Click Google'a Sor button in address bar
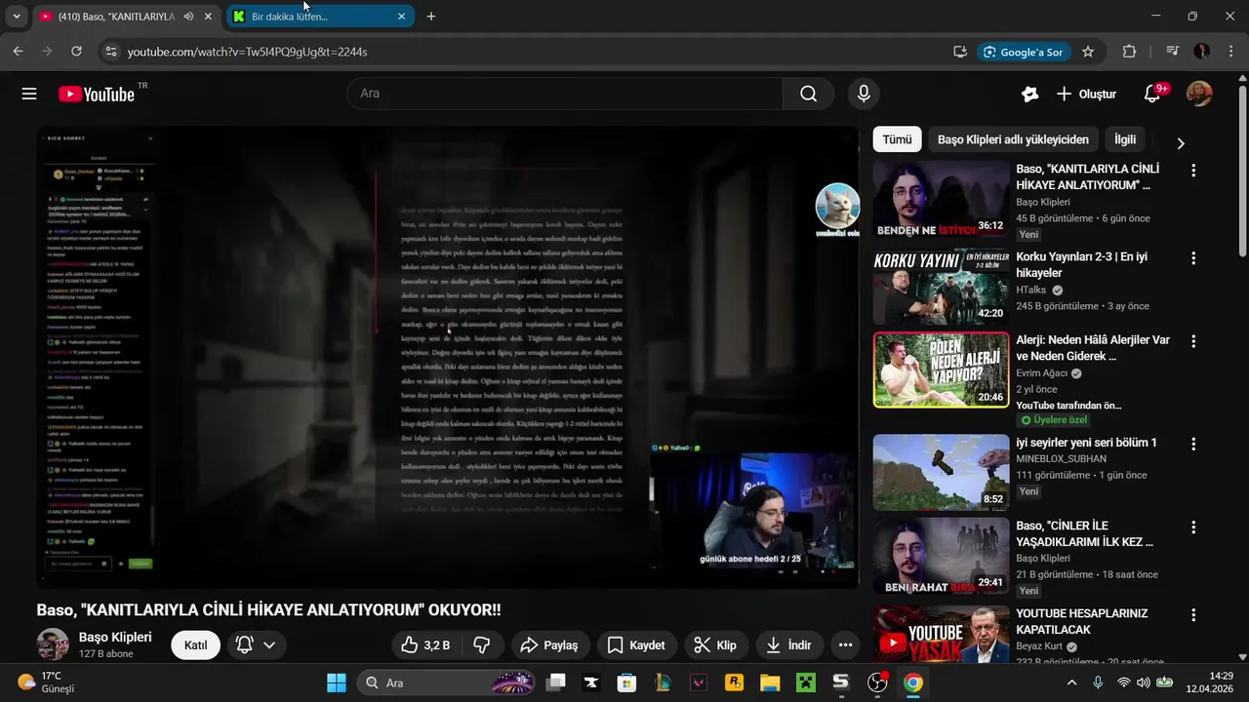 click(1024, 52)
